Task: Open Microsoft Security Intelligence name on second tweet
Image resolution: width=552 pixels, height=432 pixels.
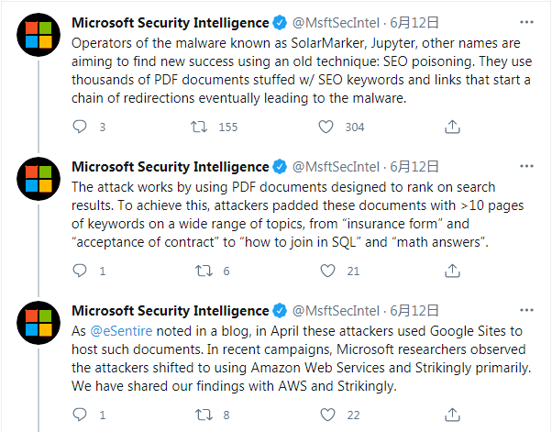Action: coord(171,167)
